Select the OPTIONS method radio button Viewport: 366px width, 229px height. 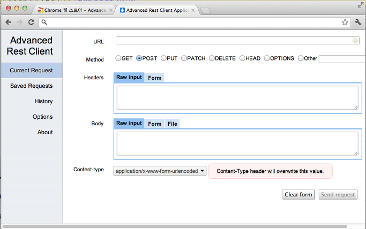267,58
